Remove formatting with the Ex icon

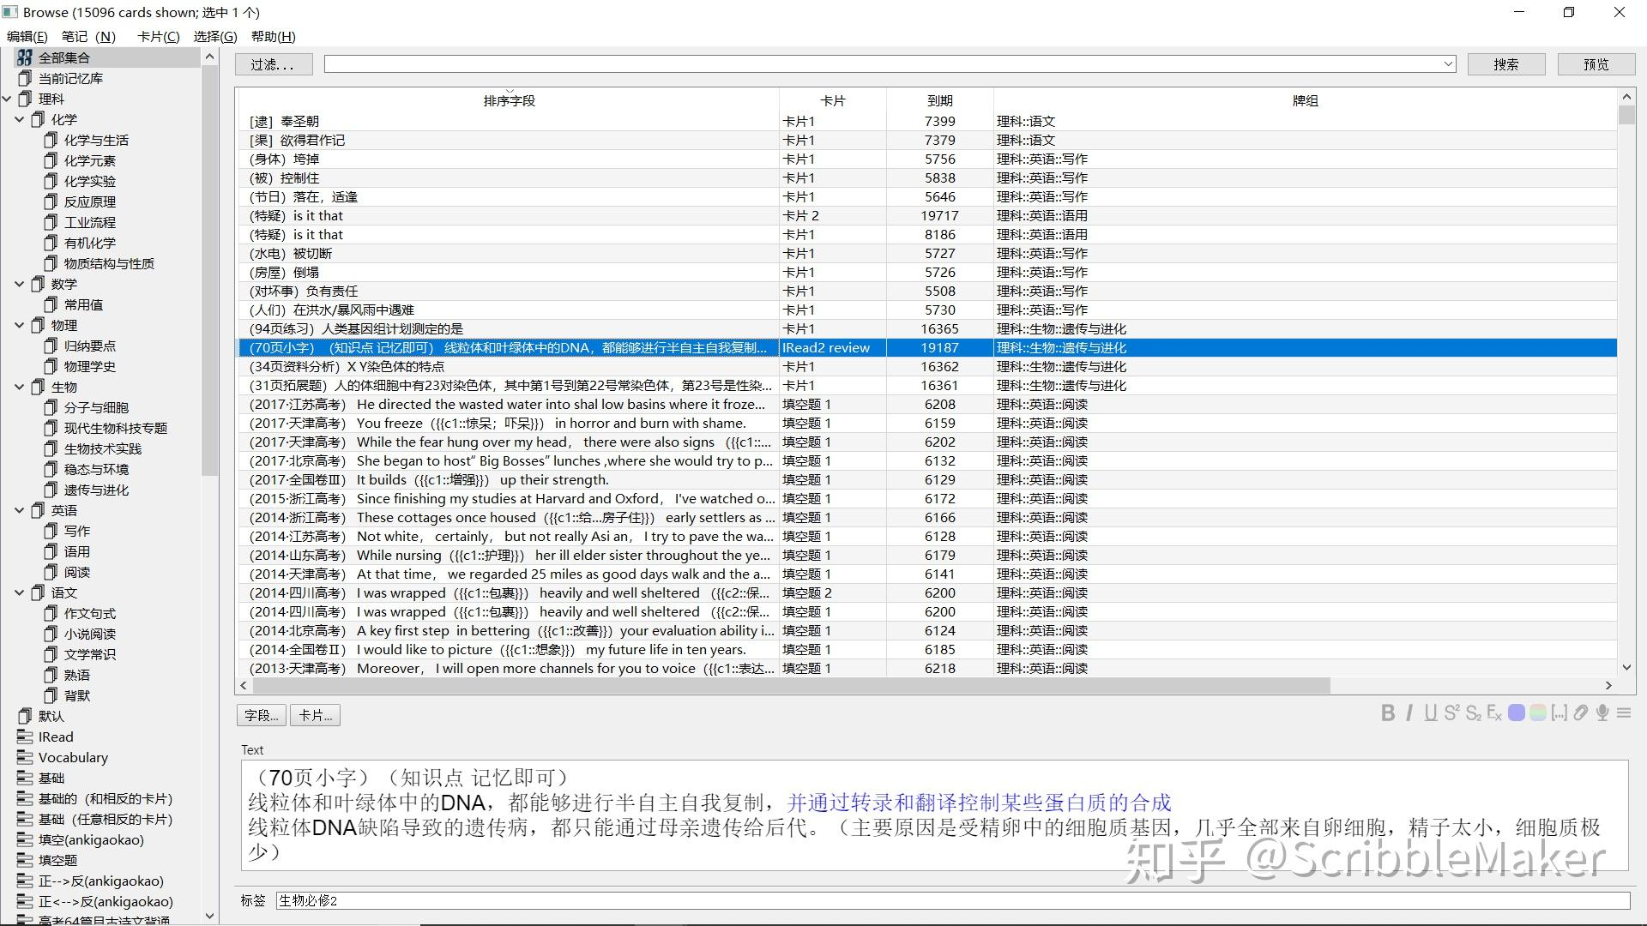point(1494,713)
